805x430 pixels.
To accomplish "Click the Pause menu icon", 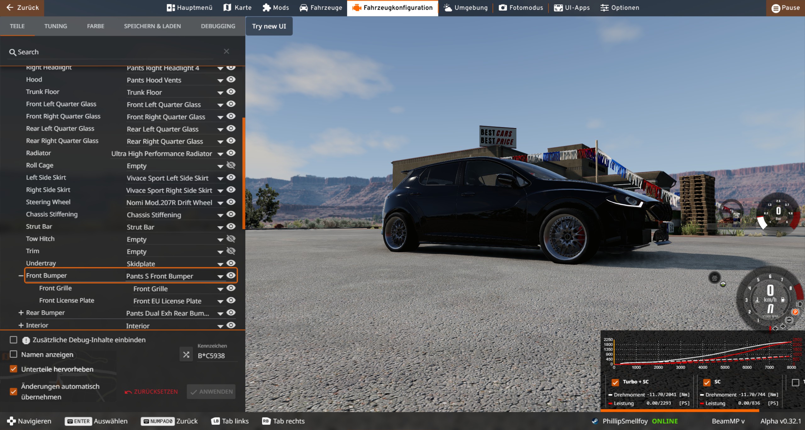I will point(775,8).
